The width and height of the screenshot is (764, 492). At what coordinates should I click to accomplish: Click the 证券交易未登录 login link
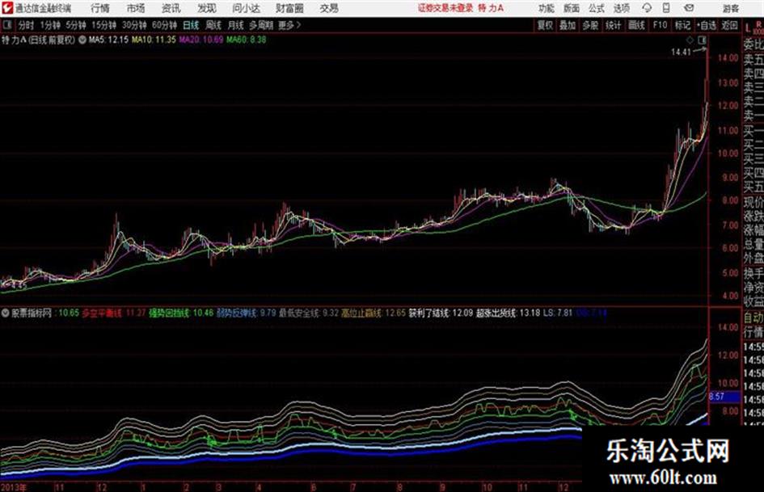[445, 8]
